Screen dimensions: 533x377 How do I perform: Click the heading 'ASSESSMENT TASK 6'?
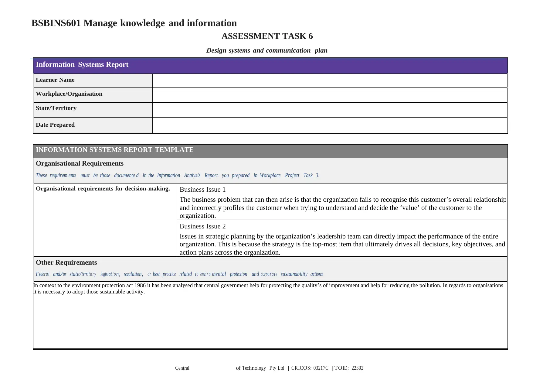[x=267, y=36]
